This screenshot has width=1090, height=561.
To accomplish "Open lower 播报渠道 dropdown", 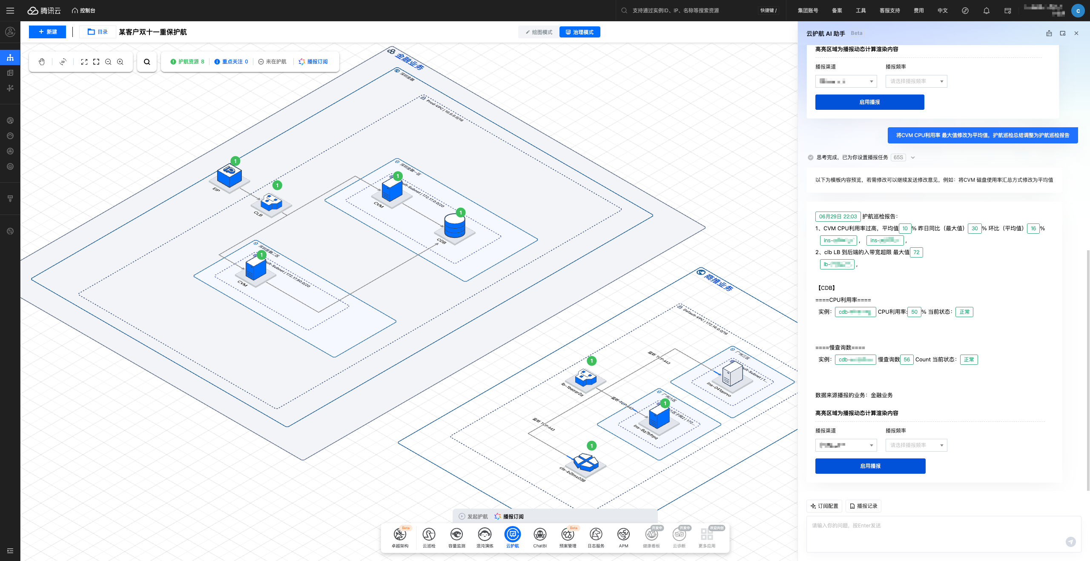I will 846,445.
